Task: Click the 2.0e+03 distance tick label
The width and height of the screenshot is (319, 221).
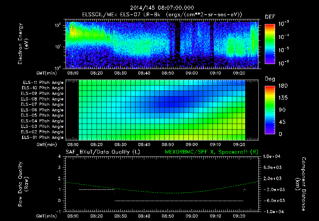Action: [x=272, y=178]
